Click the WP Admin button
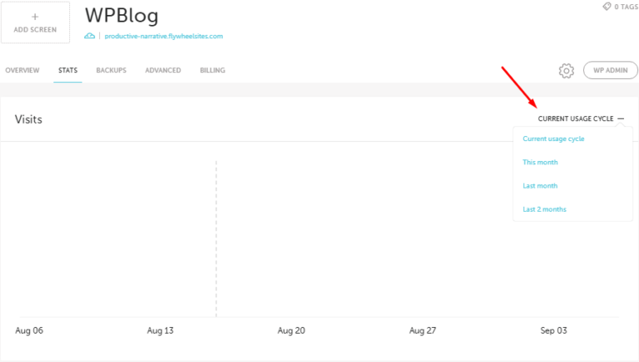The image size is (639, 362). coord(611,71)
